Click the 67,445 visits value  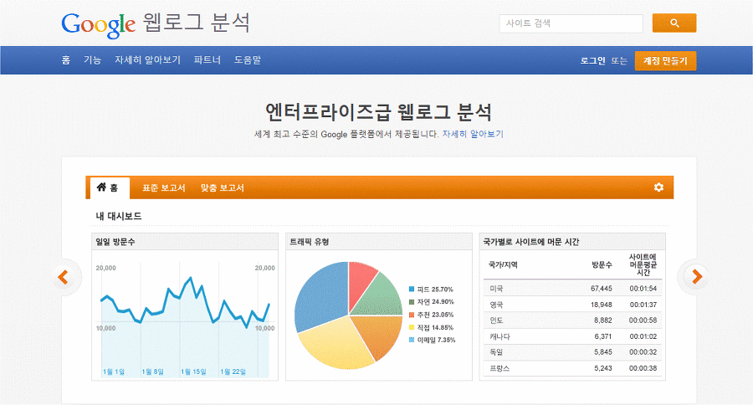coord(602,288)
